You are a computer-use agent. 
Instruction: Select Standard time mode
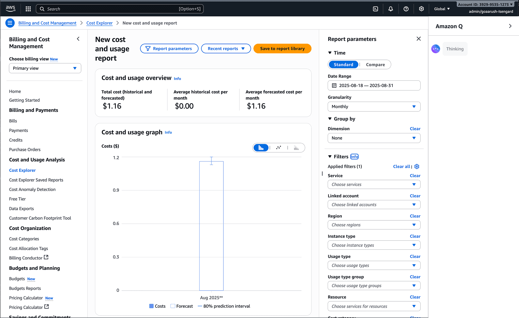click(343, 64)
